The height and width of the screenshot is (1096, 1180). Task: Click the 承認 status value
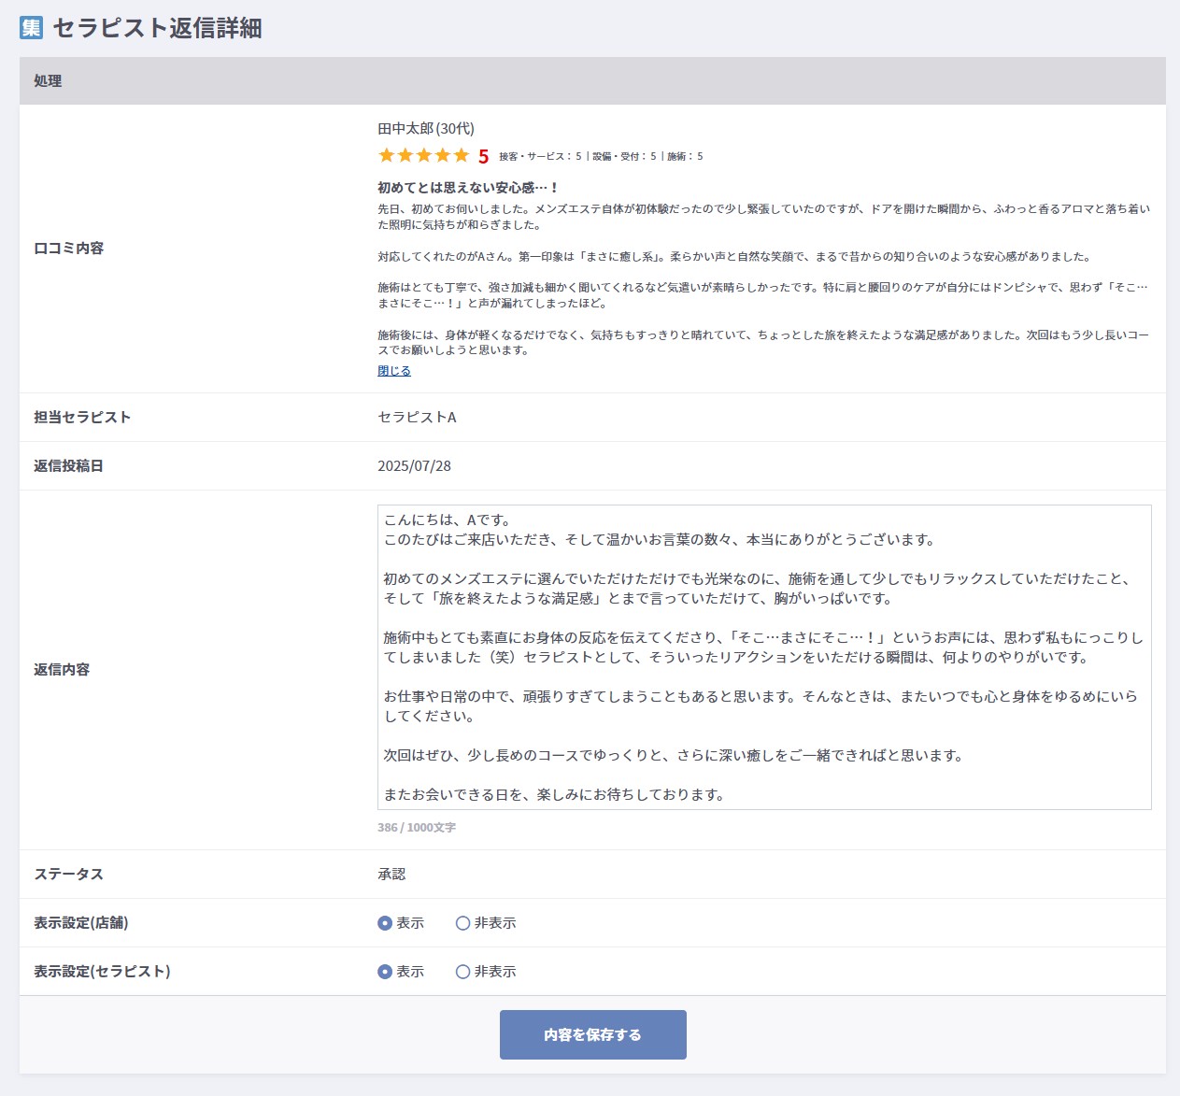point(391,875)
